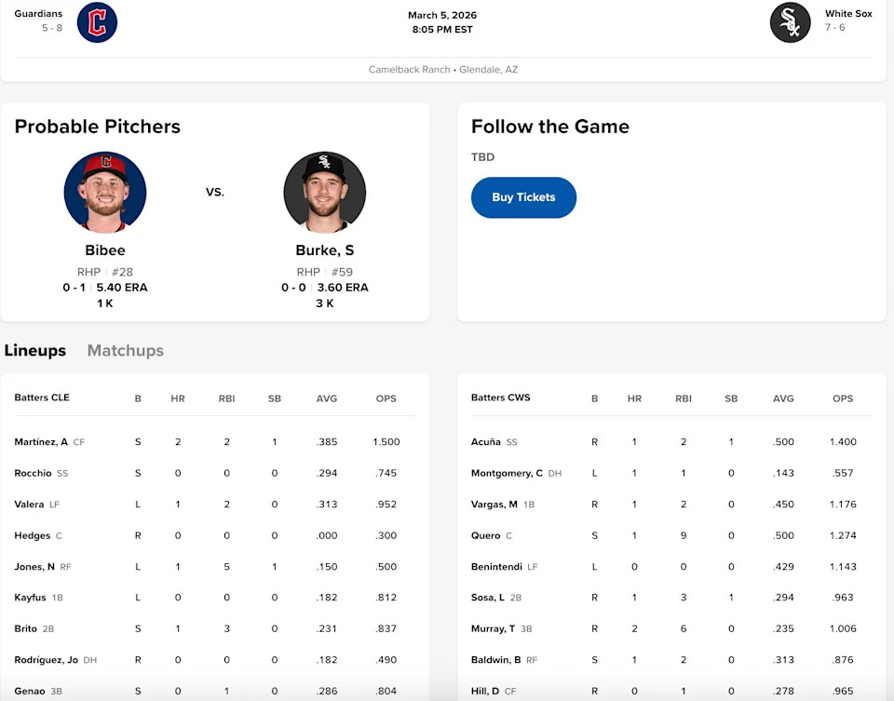Screen dimensions: 894x701
Task: Select Montgomery, C in White Sox lineup
Action: (x=507, y=473)
